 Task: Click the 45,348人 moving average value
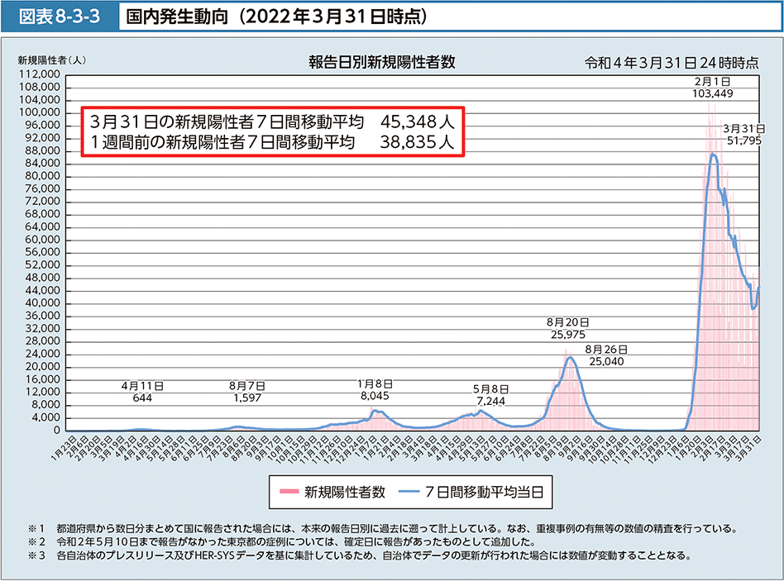[417, 121]
